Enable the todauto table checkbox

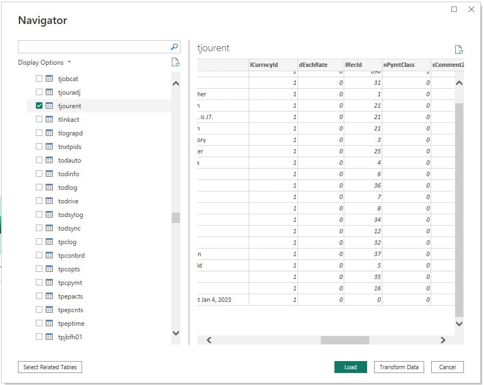[39, 160]
